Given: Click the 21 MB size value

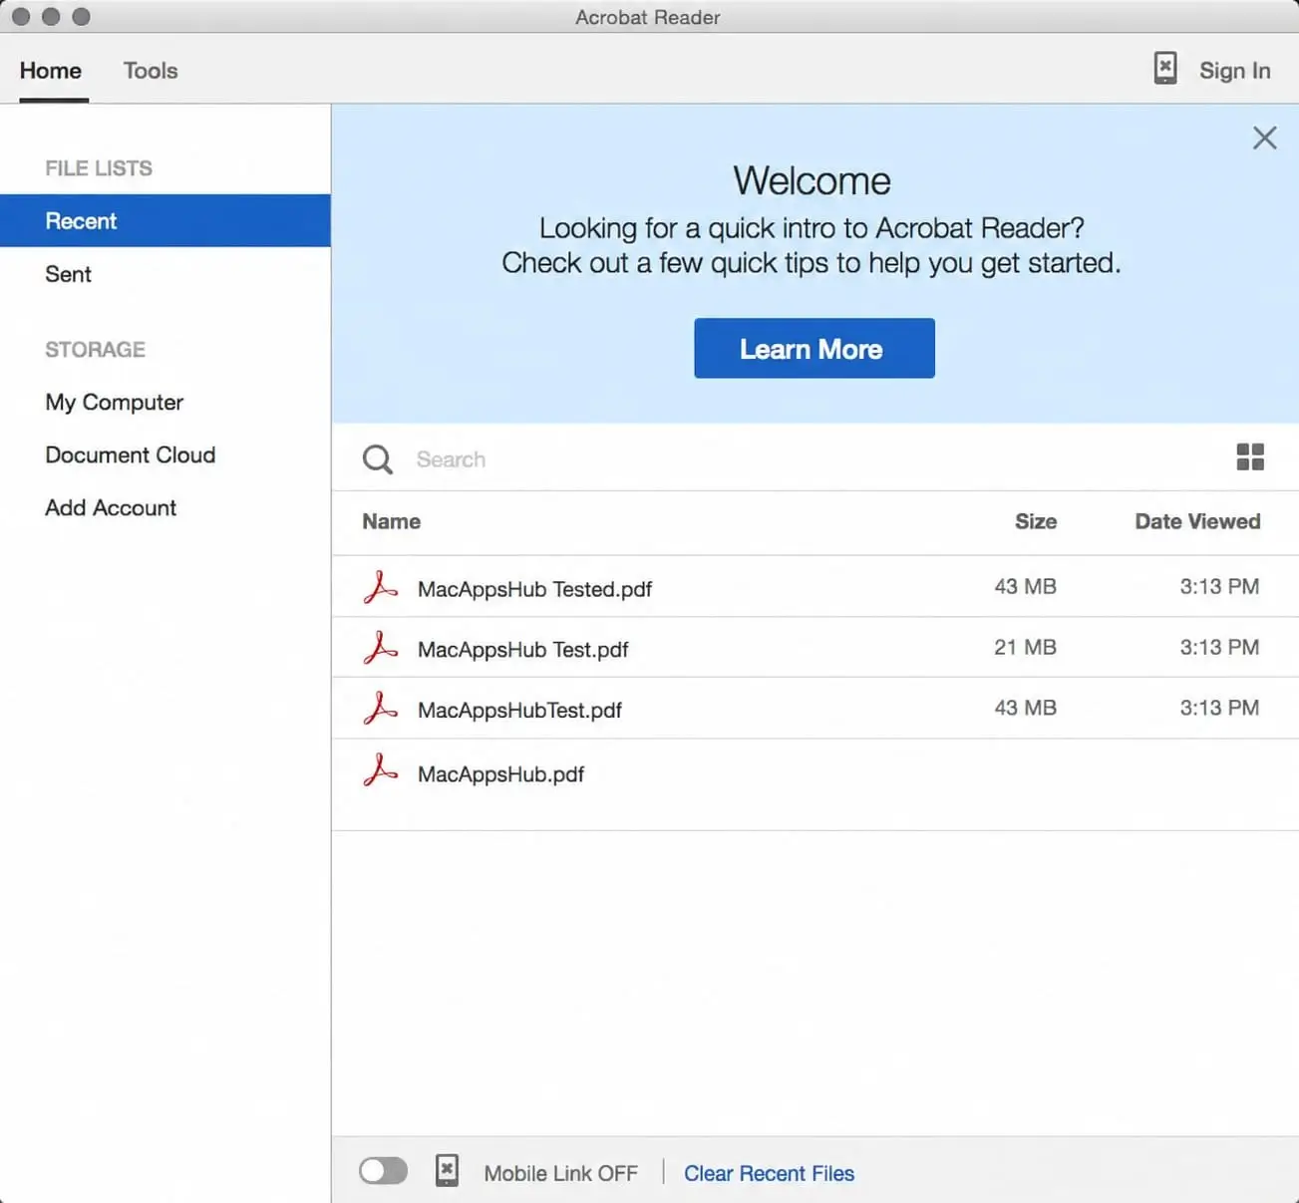Looking at the screenshot, I should [x=1025, y=647].
